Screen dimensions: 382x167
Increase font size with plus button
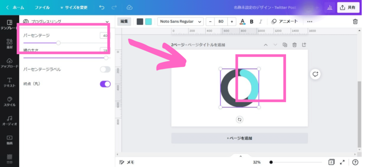(x=232, y=21)
